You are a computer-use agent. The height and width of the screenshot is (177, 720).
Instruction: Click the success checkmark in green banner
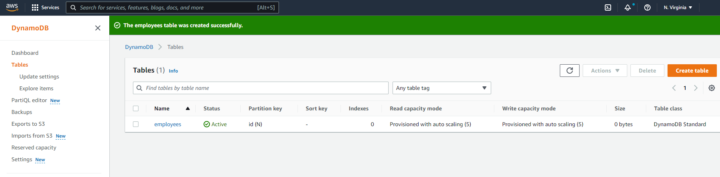pos(117,25)
